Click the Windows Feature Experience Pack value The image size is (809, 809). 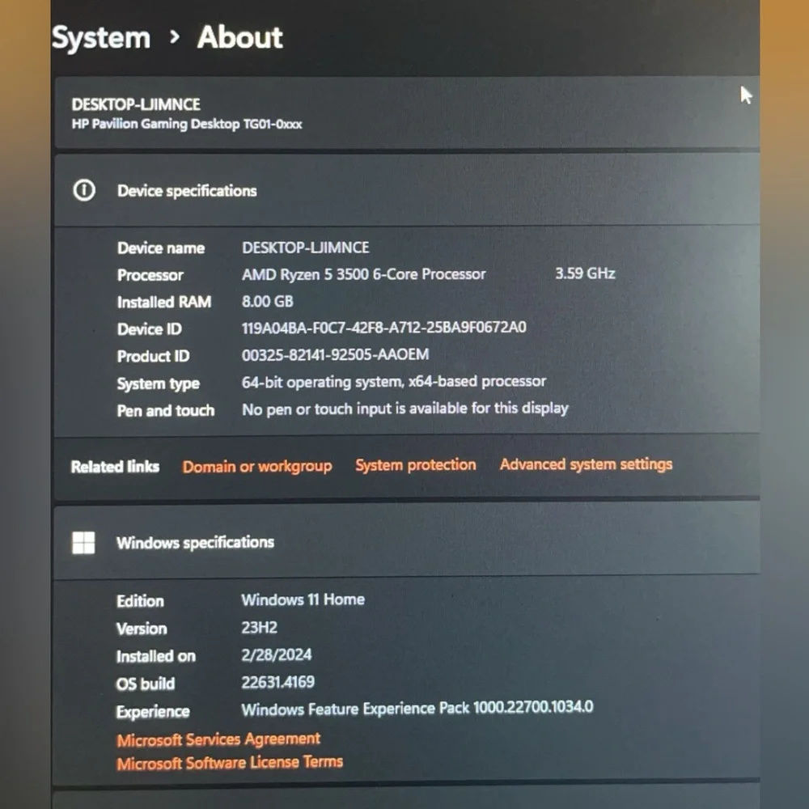[417, 709]
